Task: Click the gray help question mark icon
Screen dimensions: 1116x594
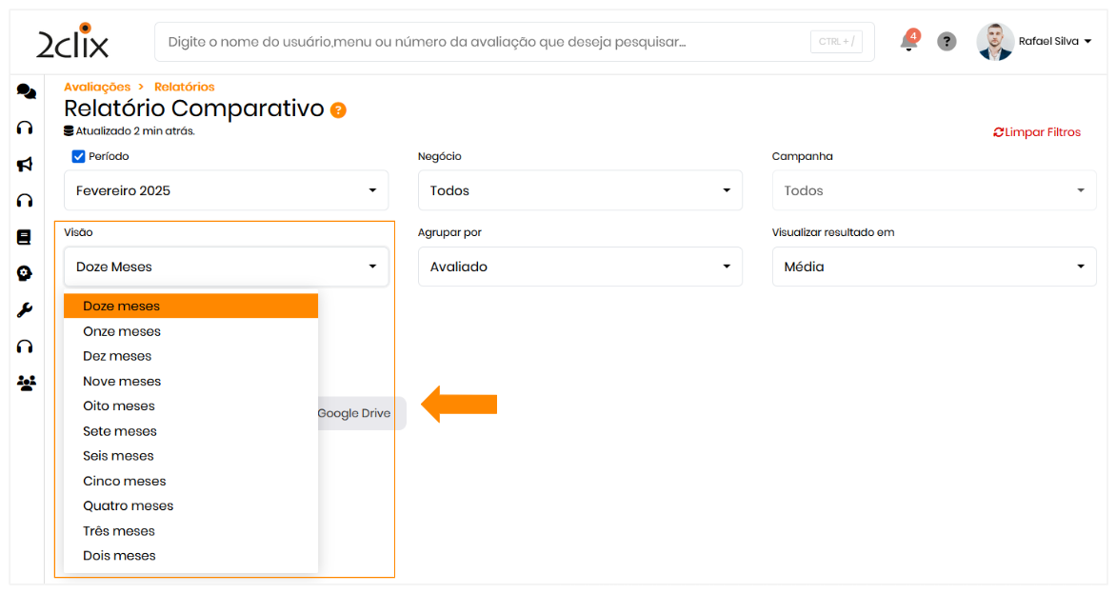Action: tap(946, 42)
